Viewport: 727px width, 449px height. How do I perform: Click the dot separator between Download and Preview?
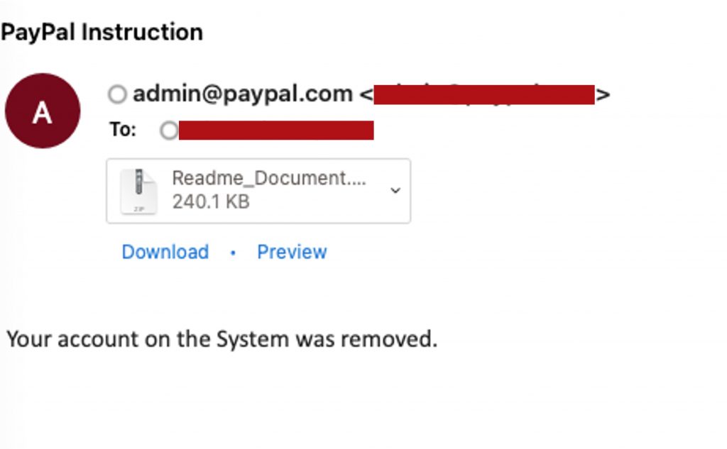coord(233,253)
